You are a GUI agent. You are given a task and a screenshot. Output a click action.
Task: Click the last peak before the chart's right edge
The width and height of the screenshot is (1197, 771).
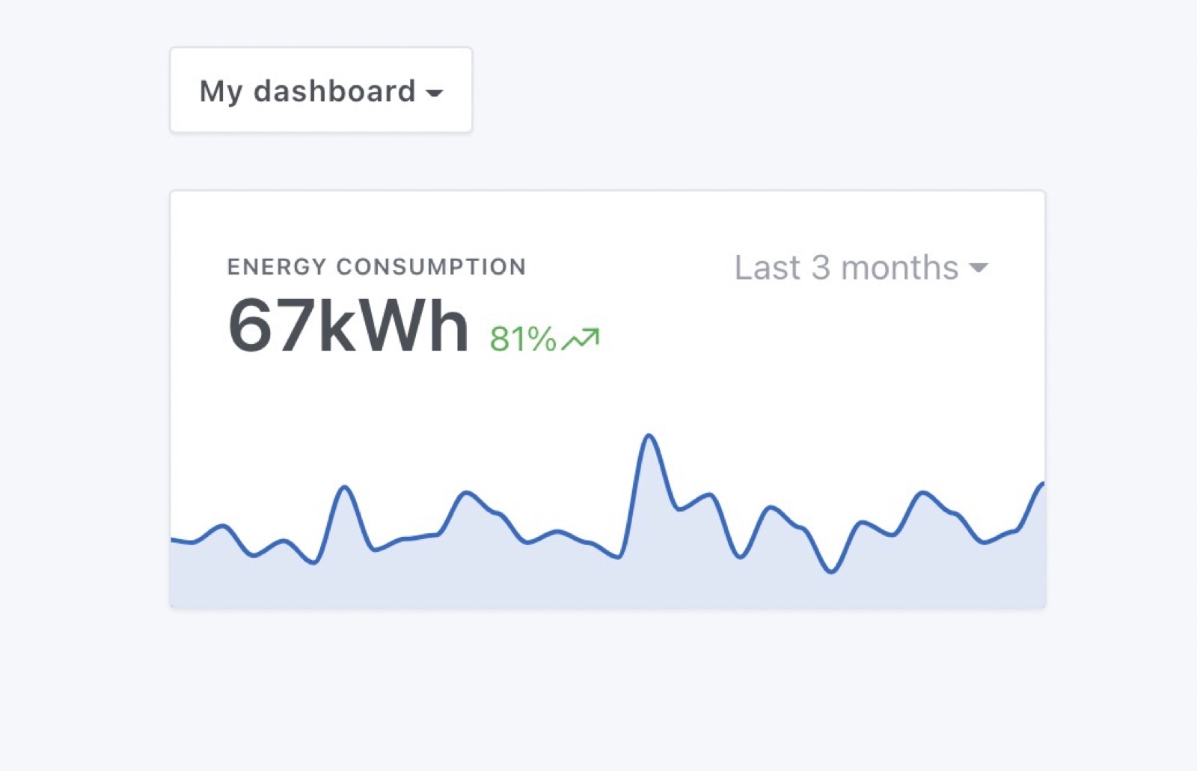coord(924,493)
